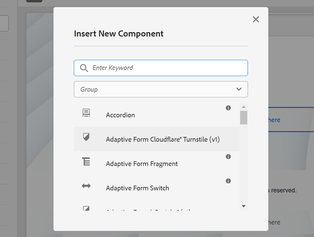Viewport: 314px width, 237px height.
Task: Click the chevron arrow of Group dropdown
Action: tap(239, 89)
